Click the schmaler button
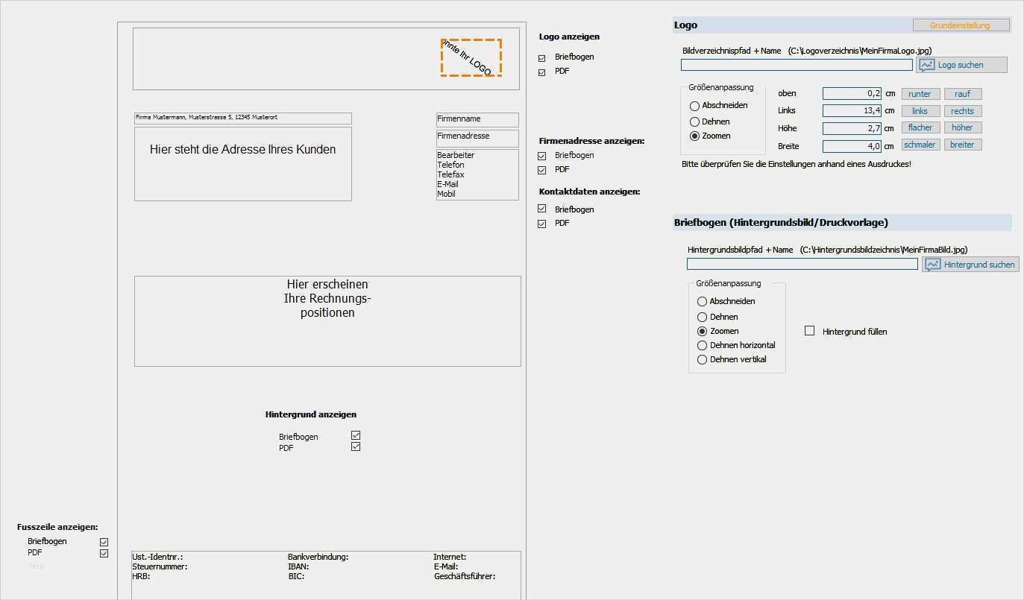The height and width of the screenshot is (600, 1024). [x=920, y=145]
